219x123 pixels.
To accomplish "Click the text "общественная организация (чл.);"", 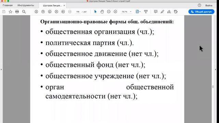I will pos(100,32).
